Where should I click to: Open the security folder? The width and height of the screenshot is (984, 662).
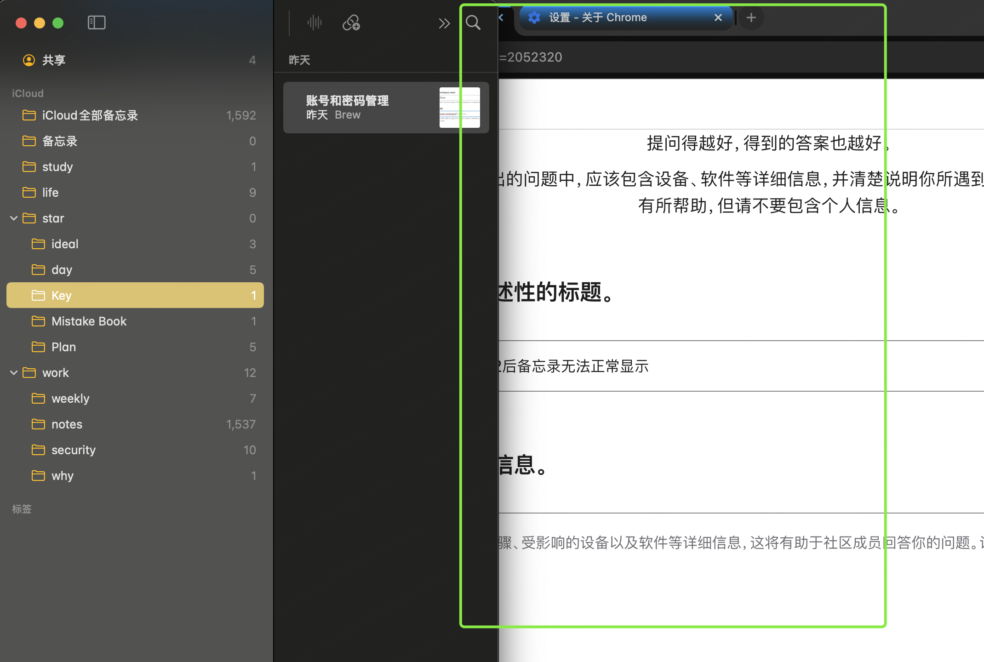pyautogui.click(x=74, y=450)
